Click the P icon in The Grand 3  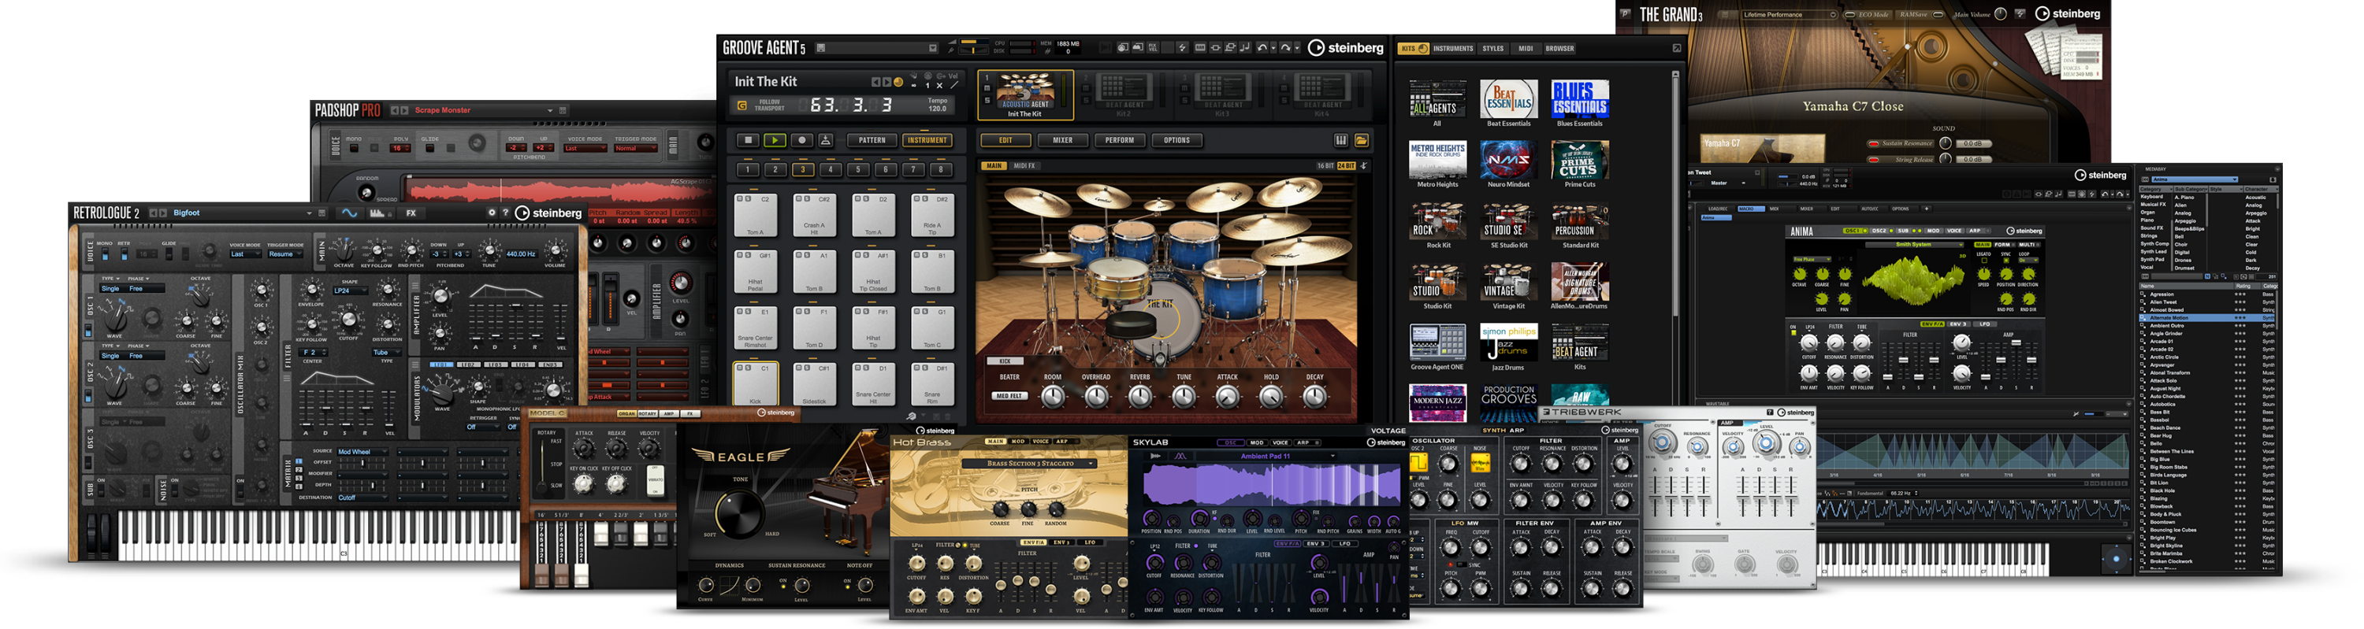coord(1625,13)
